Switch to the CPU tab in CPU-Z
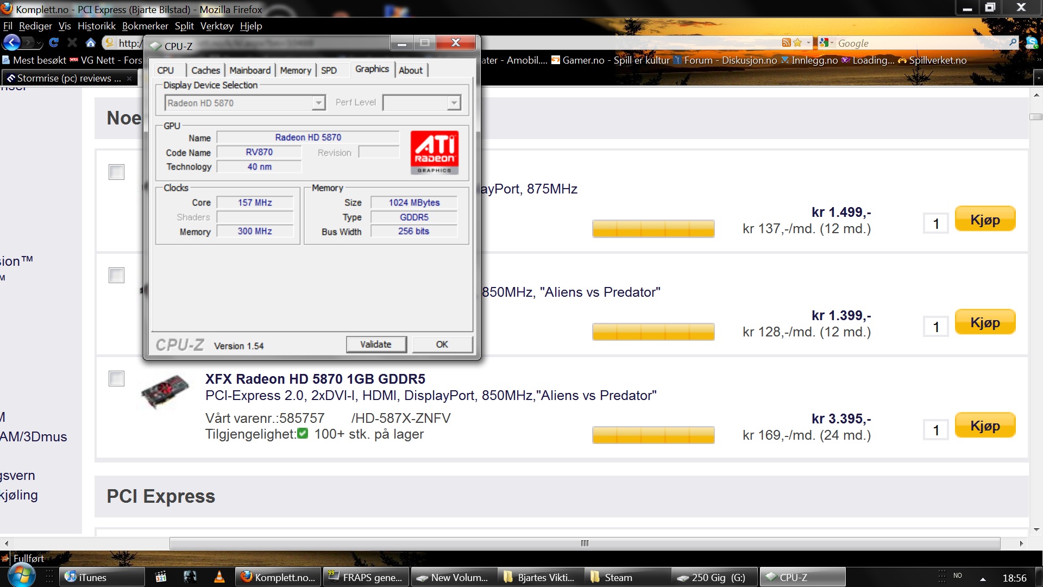The height and width of the screenshot is (587, 1043). pyautogui.click(x=166, y=70)
